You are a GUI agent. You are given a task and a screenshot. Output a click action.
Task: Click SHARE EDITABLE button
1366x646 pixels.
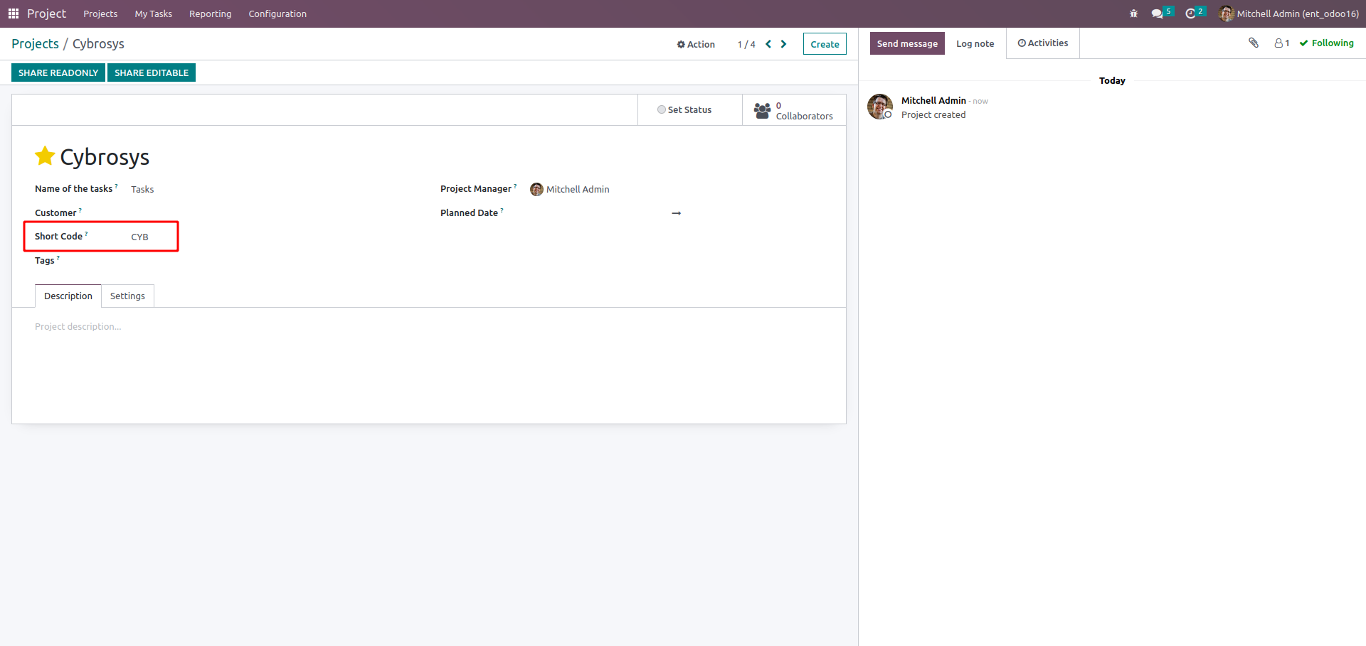click(152, 72)
